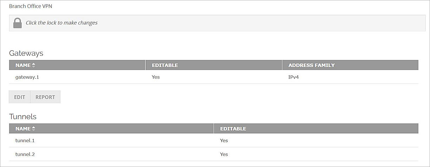Viewport: 430px width, 167px height.
Task: Select the gateway.1 row
Action: 27,77
